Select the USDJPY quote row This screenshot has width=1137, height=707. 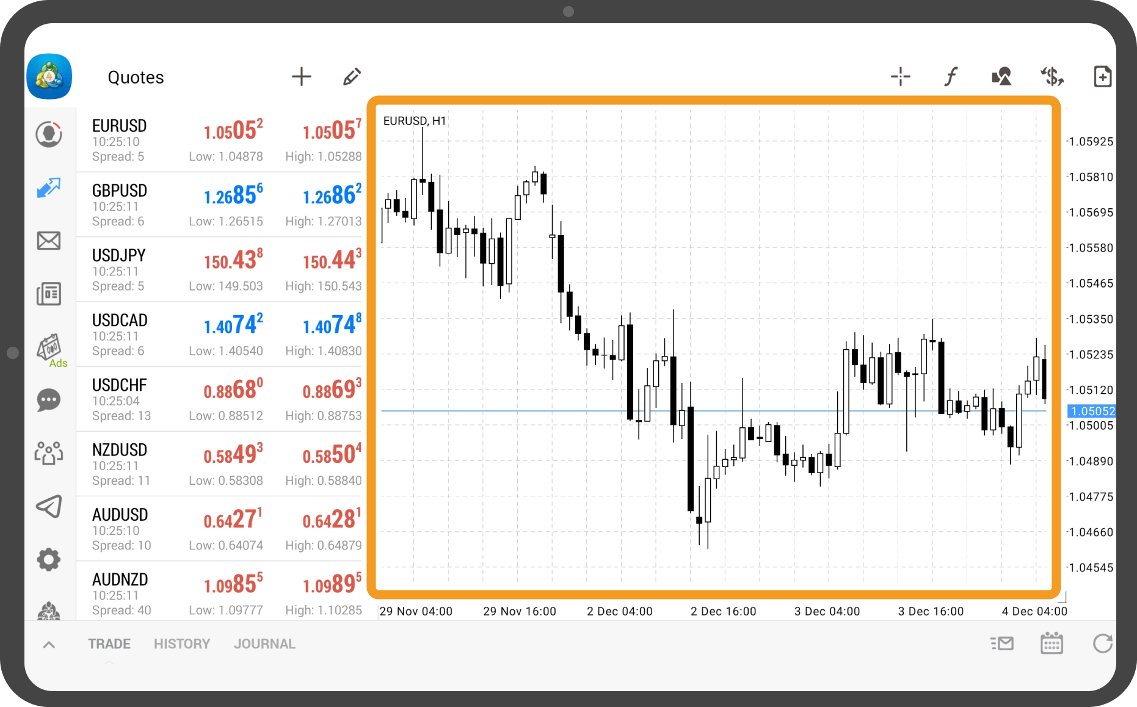coord(220,269)
